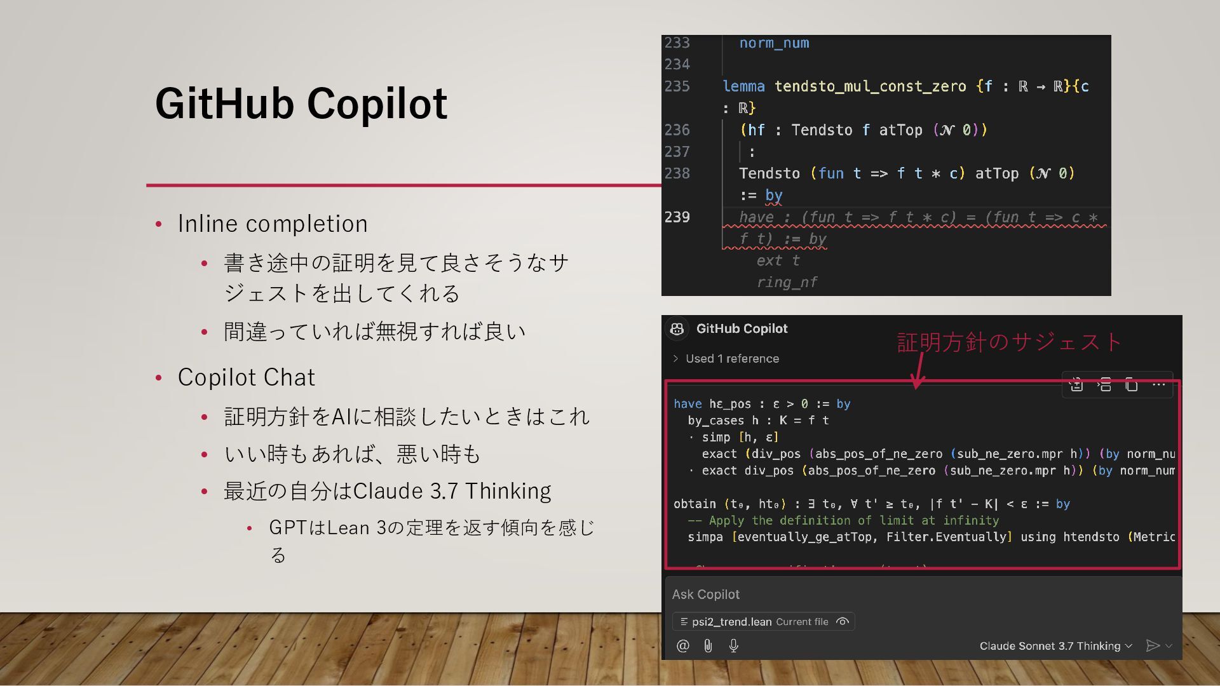1220x686 pixels.
Task: Click line number 236 in the editor
Action: coord(677,130)
